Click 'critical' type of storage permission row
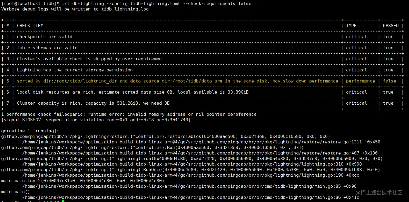The image size is (409, 202). [356, 70]
